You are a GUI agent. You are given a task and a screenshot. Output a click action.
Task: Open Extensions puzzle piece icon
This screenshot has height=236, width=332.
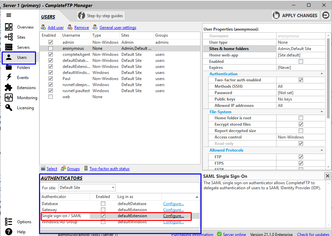(x=9, y=88)
